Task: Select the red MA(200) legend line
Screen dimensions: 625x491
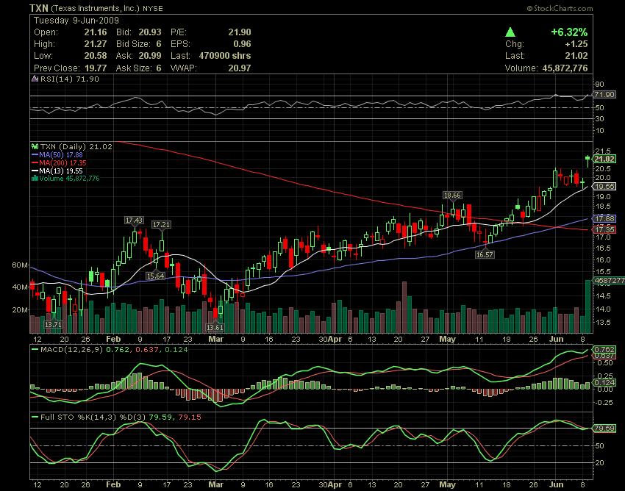Action: click(35, 162)
